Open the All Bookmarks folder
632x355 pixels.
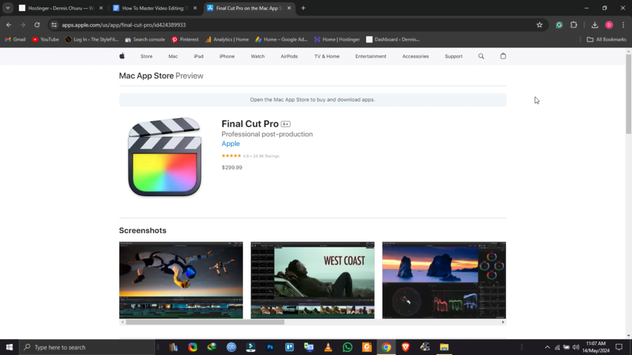607,39
